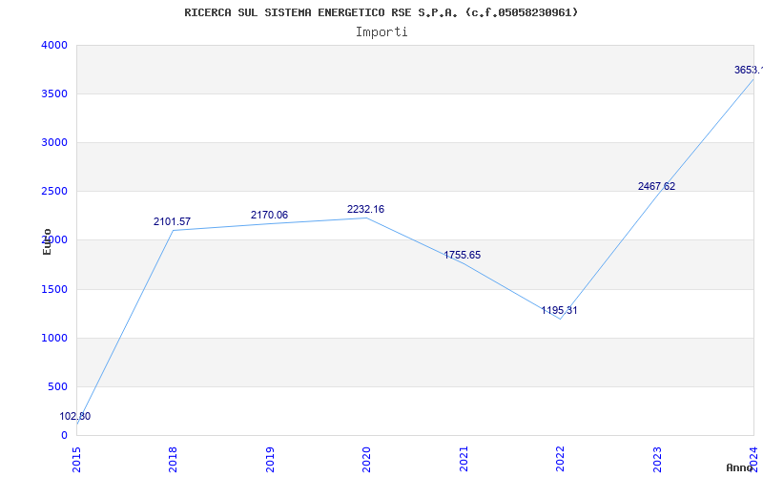The width and height of the screenshot is (763, 477).
Task: Click the chart title RICERCA SUL SISTEMA ENERGETICO
Action: (x=381, y=12)
